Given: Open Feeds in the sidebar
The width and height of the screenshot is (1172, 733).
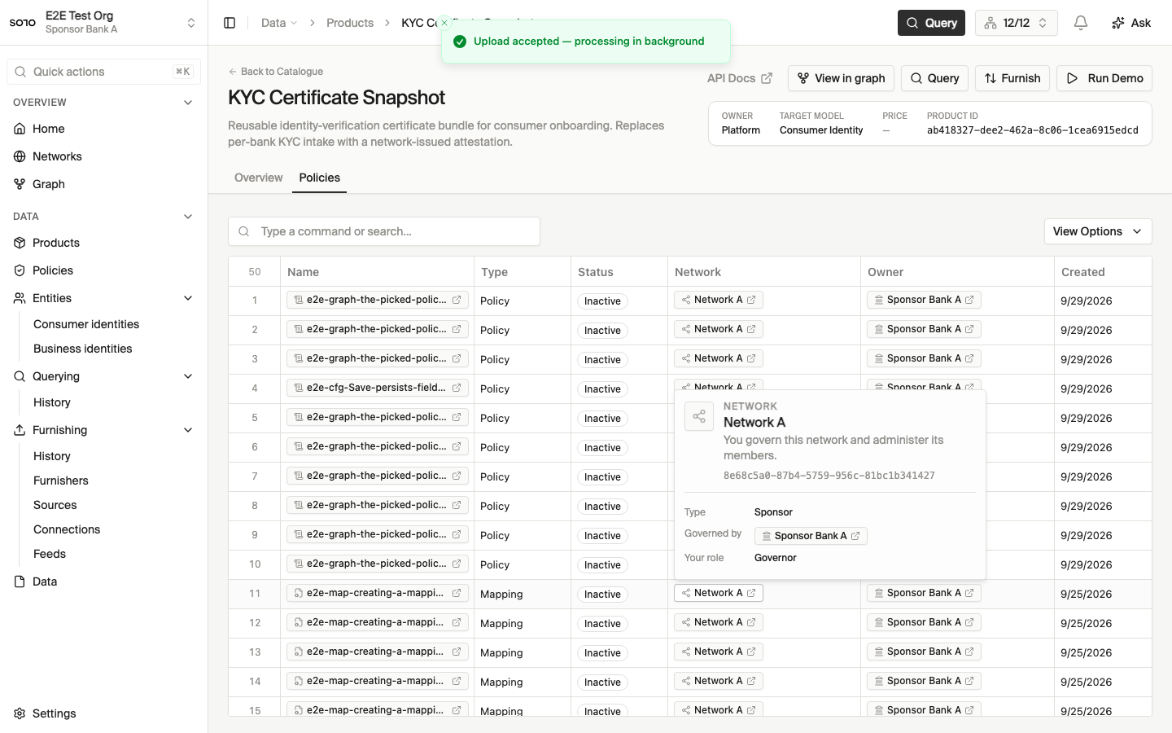Looking at the screenshot, I should pos(50,554).
